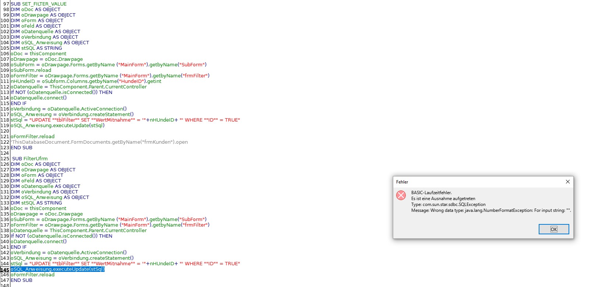The height and width of the screenshot is (287, 598).
Task: Click END IF on line 115
Action: (18, 104)
